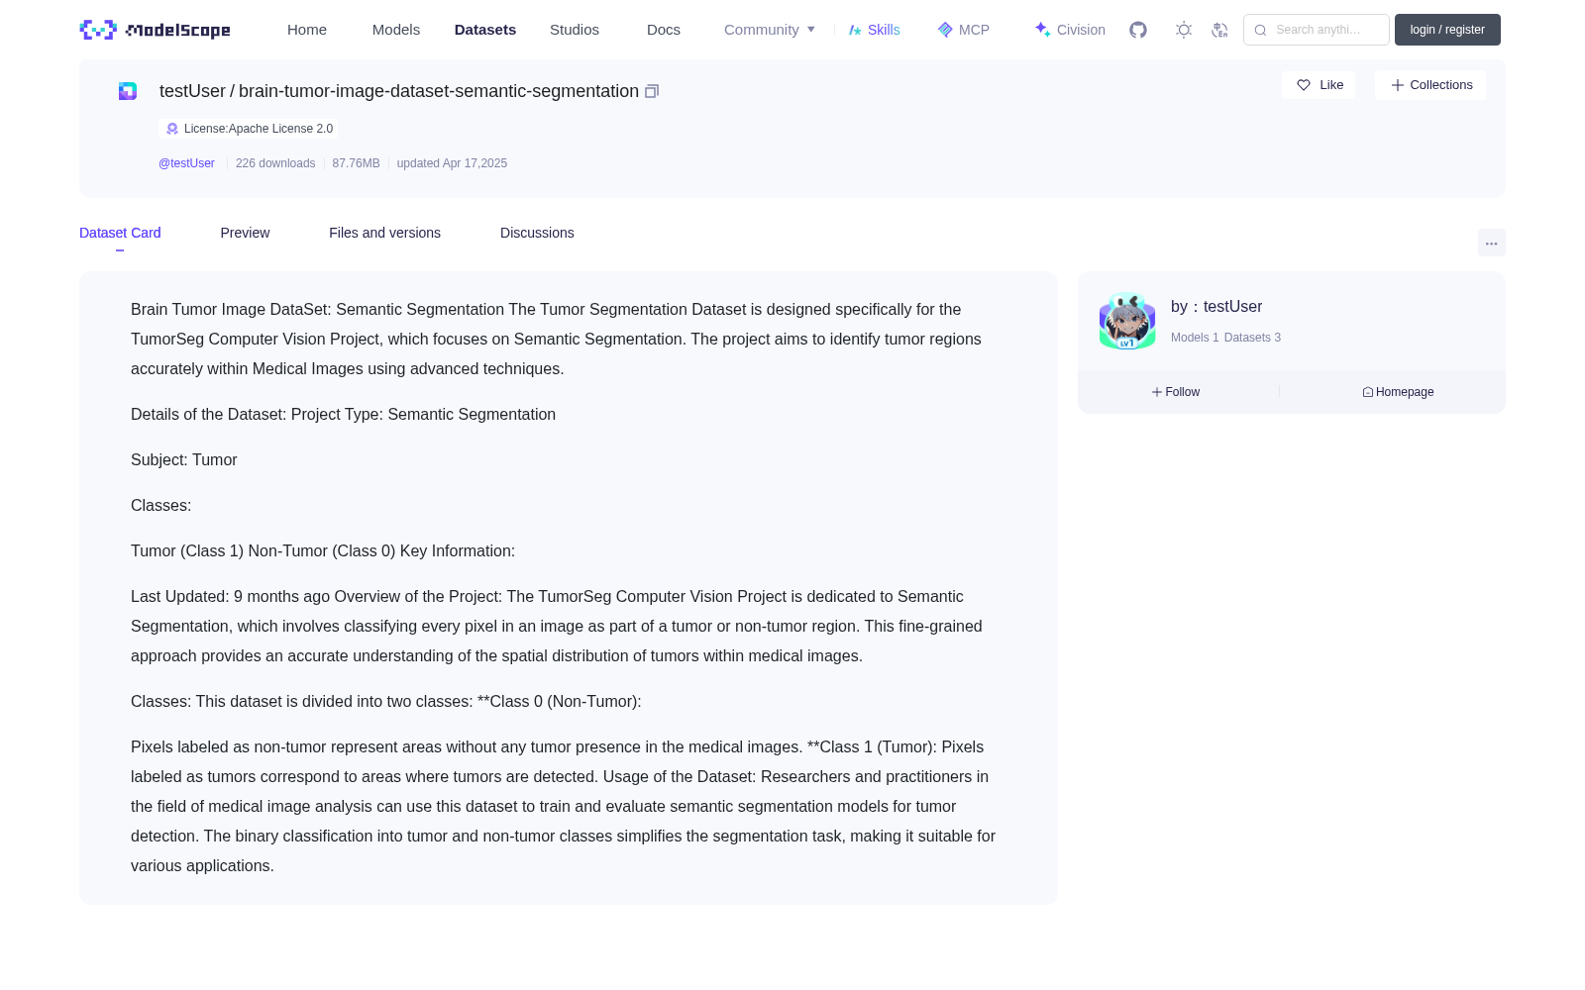Open the Docs page

(664, 30)
